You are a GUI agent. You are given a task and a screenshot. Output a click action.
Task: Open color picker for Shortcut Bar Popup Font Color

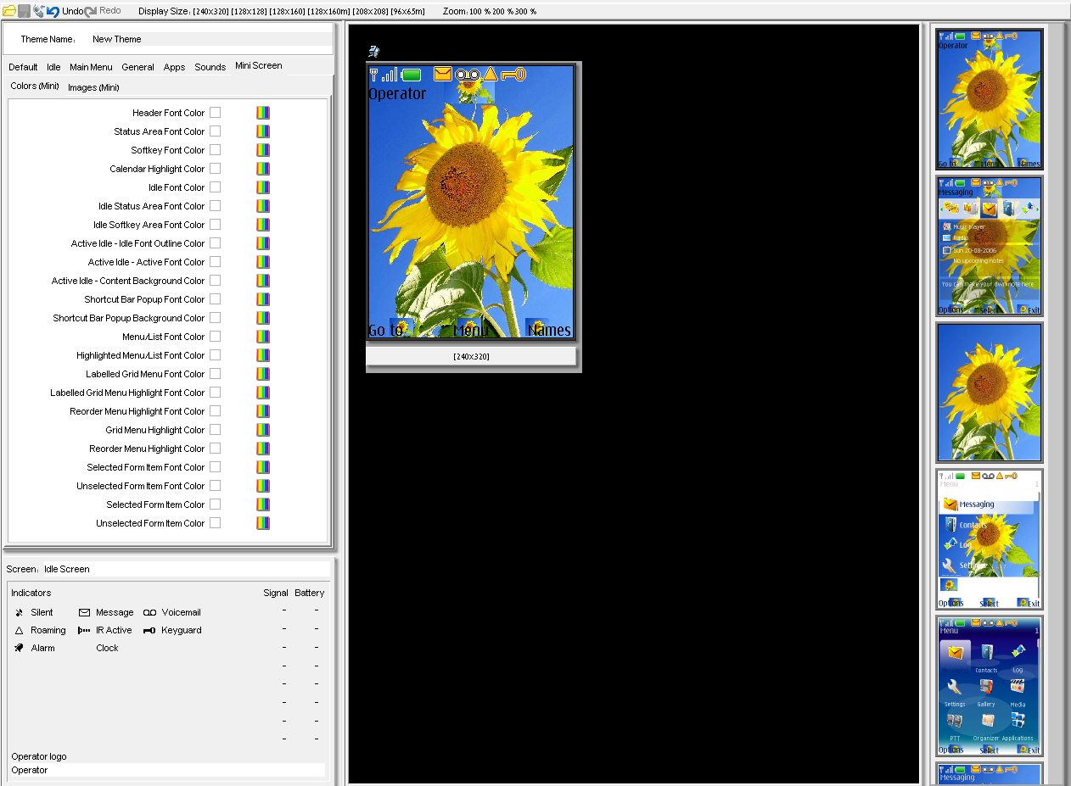263,299
